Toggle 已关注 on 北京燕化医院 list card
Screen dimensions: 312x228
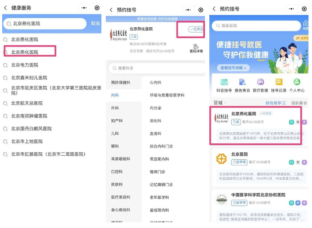coord(265,113)
